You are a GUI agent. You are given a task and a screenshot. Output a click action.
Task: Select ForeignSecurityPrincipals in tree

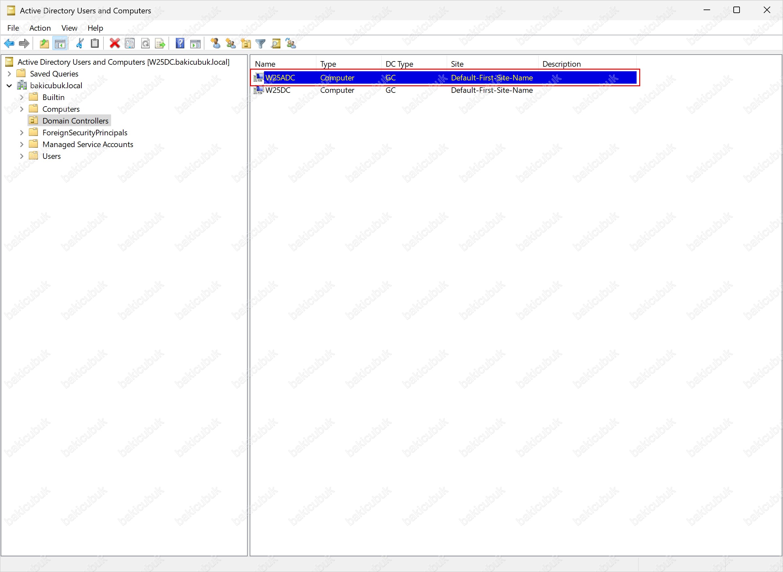85,133
